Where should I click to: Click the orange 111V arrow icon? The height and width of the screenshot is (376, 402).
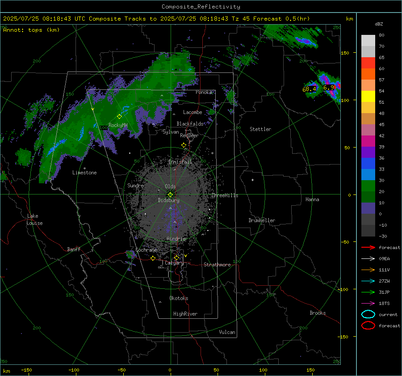click(368, 270)
